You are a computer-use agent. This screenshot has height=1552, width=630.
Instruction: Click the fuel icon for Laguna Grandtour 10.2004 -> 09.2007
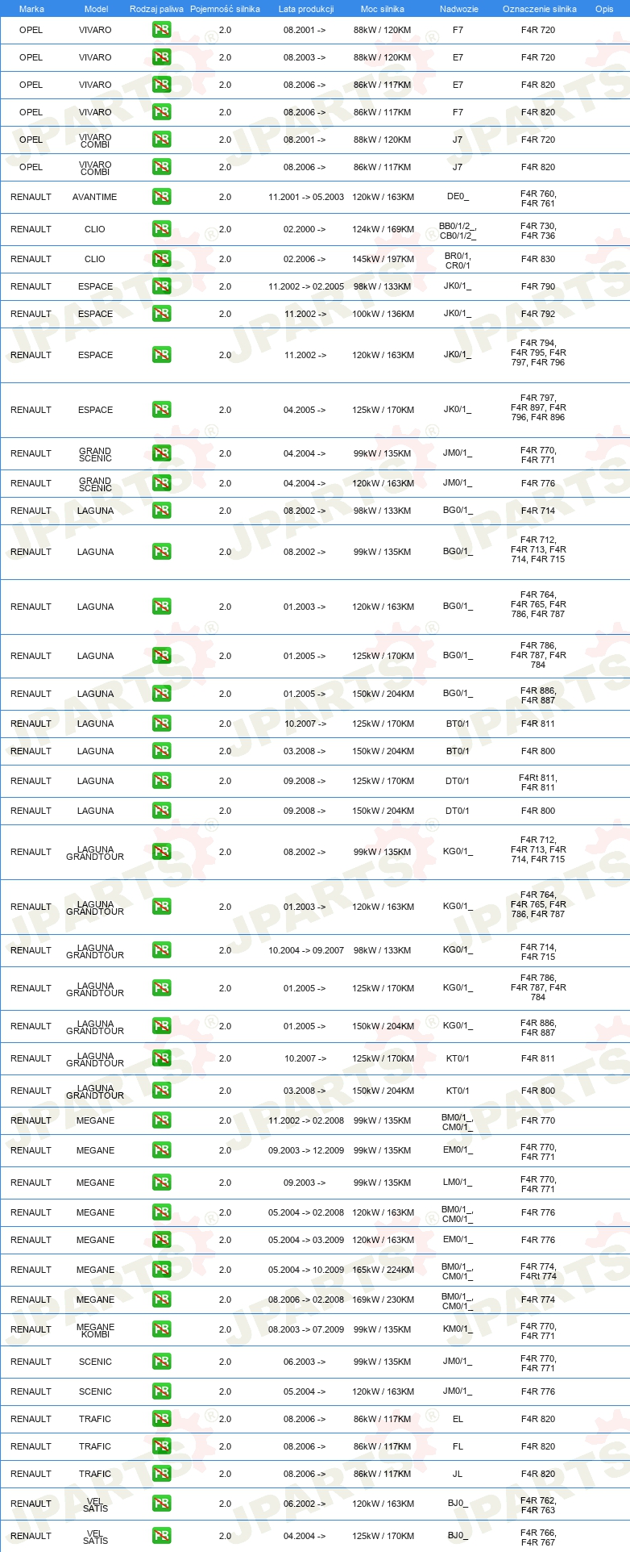tap(162, 950)
